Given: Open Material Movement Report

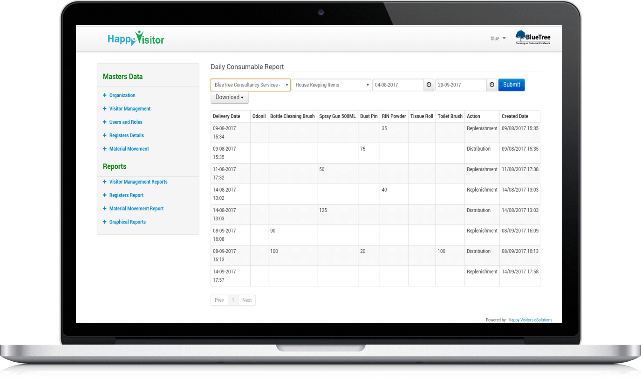Looking at the screenshot, I should pos(136,209).
